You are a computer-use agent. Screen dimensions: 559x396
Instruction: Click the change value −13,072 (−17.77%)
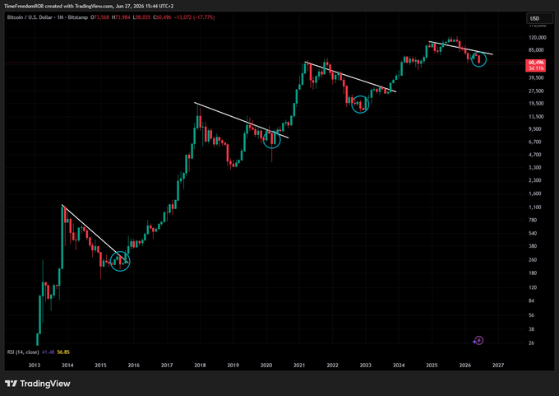point(194,17)
